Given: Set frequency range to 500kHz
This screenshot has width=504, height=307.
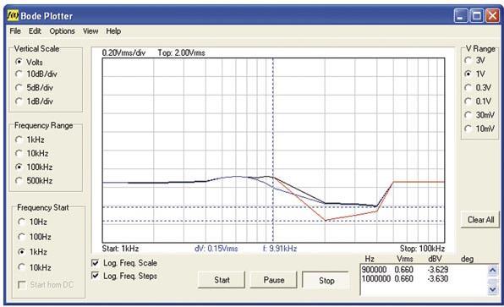Looking at the screenshot, I should [x=19, y=181].
